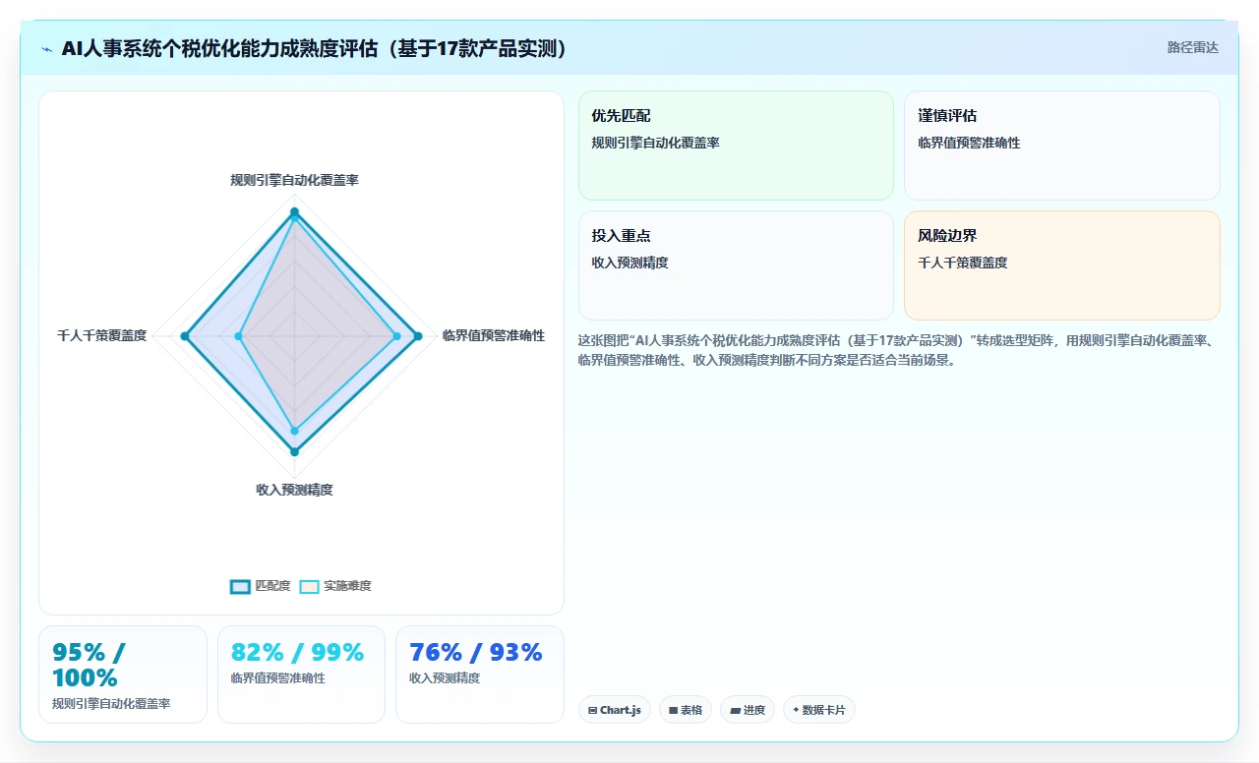Click the 匹配度 legend color box
This screenshot has height=763, width=1259.
(240, 586)
